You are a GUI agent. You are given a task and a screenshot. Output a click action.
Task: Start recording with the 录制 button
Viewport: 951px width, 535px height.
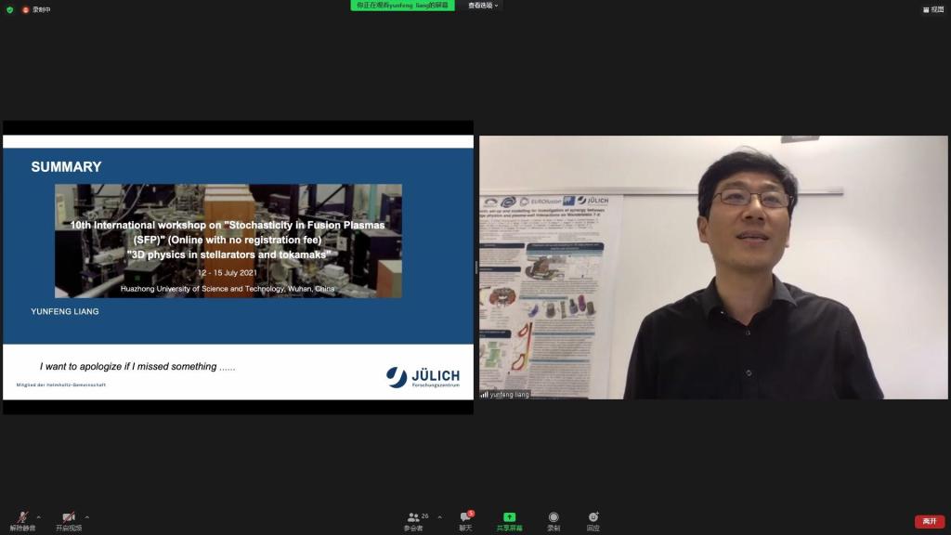coord(554,520)
